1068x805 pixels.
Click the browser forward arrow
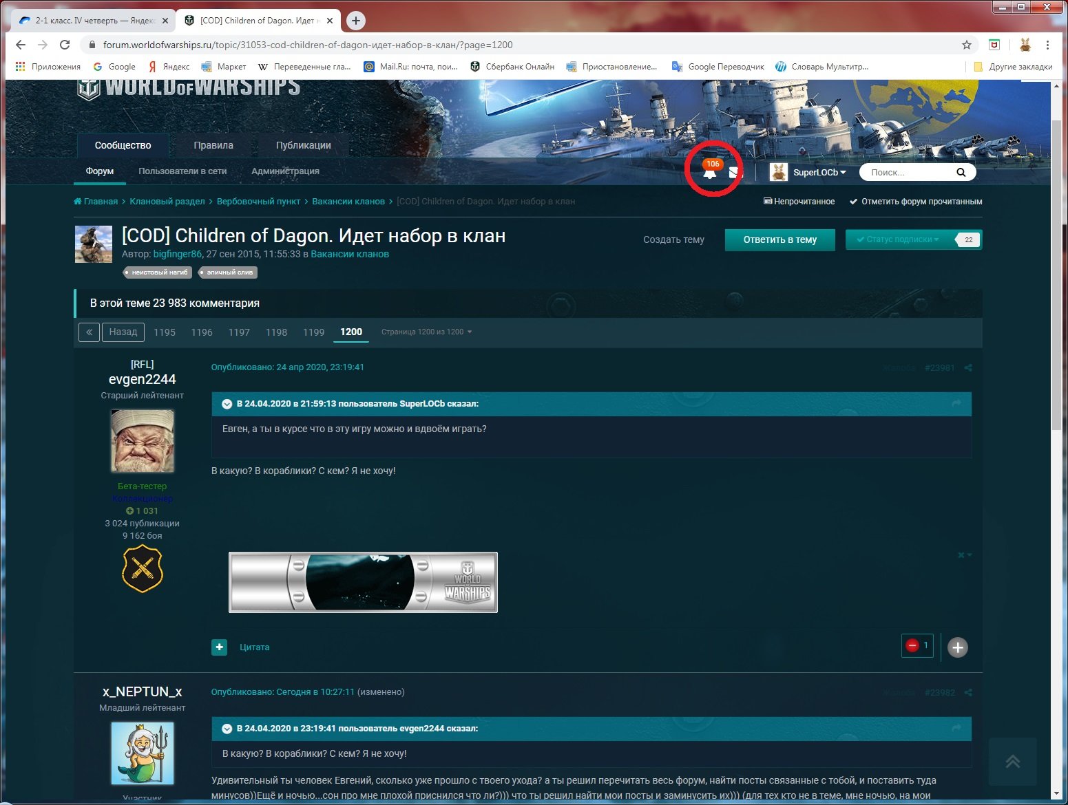(43, 45)
